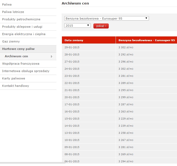This screenshot has height=166, width=177.
Task: Open Współpraca franczyzowa link
Action: (21, 64)
